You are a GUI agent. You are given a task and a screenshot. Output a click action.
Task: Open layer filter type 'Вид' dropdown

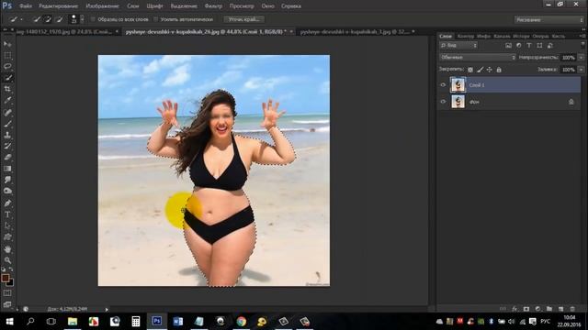458,45
